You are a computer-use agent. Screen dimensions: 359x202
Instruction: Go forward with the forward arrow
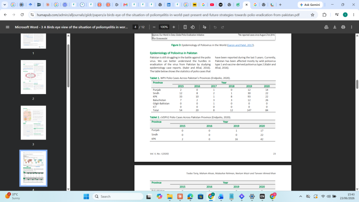tap(14, 15)
